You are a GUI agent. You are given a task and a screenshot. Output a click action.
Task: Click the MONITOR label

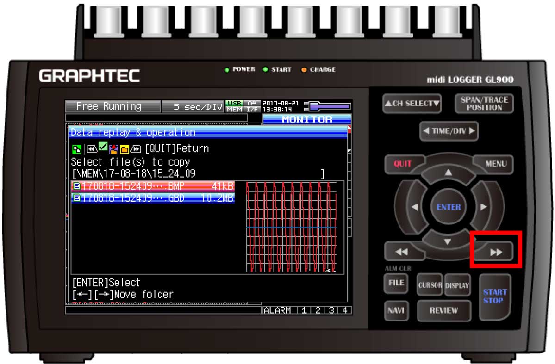tap(307, 119)
